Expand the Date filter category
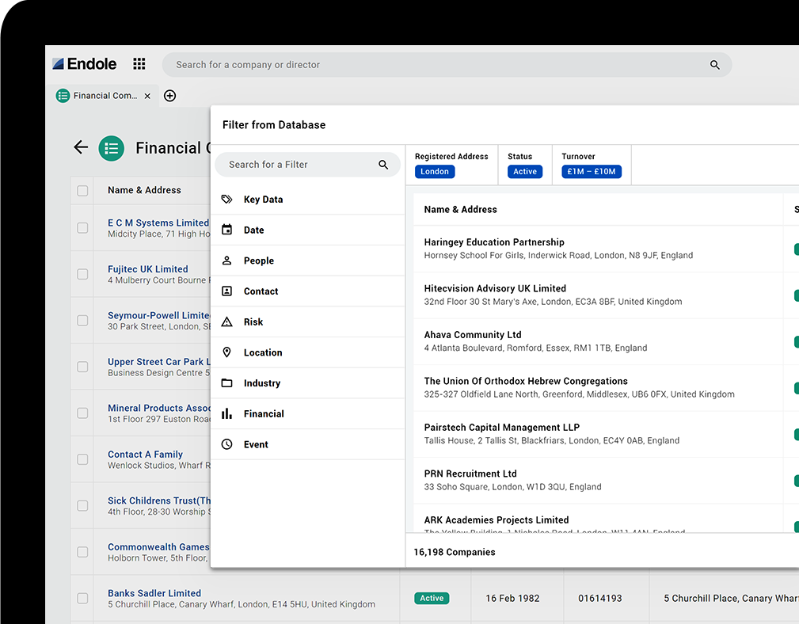Image resolution: width=799 pixels, height=624 pixels. [308, 230]
